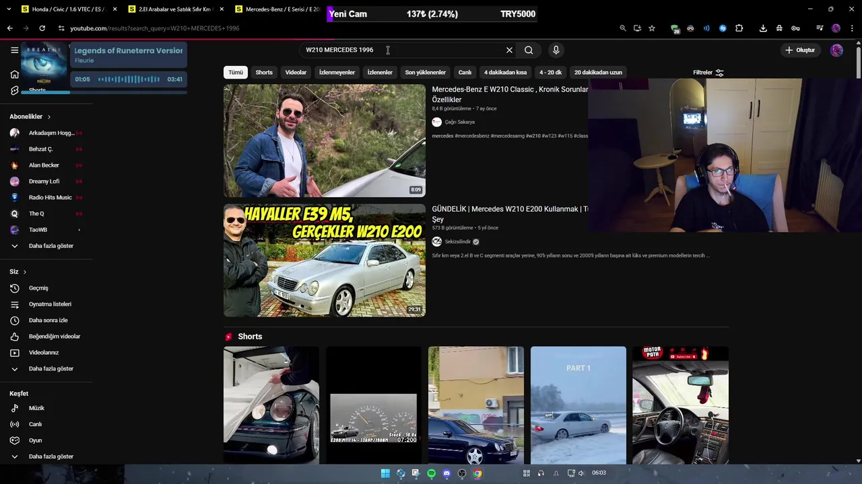
Task: Select the Videolar filter chip
Action: (296, 73)
